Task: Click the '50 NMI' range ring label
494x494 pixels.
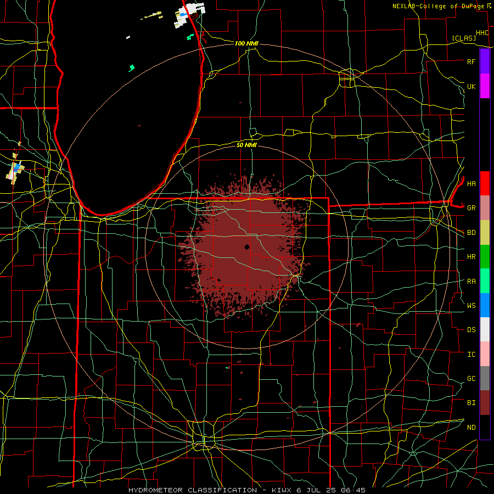Action: coord(246,145)
